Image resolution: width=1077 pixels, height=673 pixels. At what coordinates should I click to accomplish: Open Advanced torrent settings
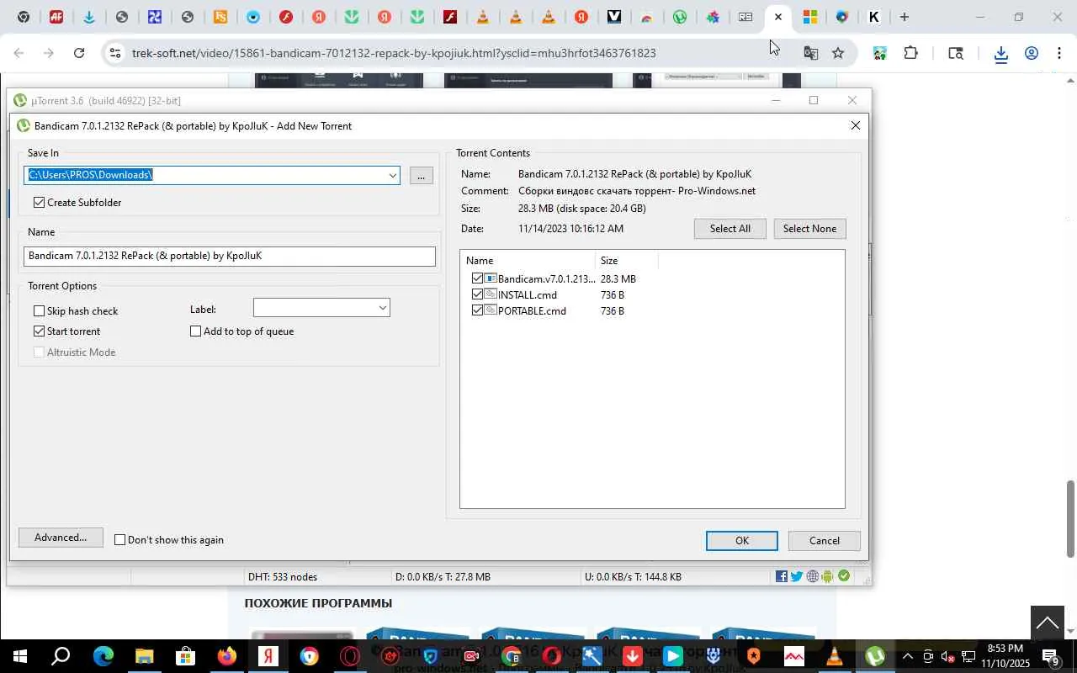[x=61, y=538]
